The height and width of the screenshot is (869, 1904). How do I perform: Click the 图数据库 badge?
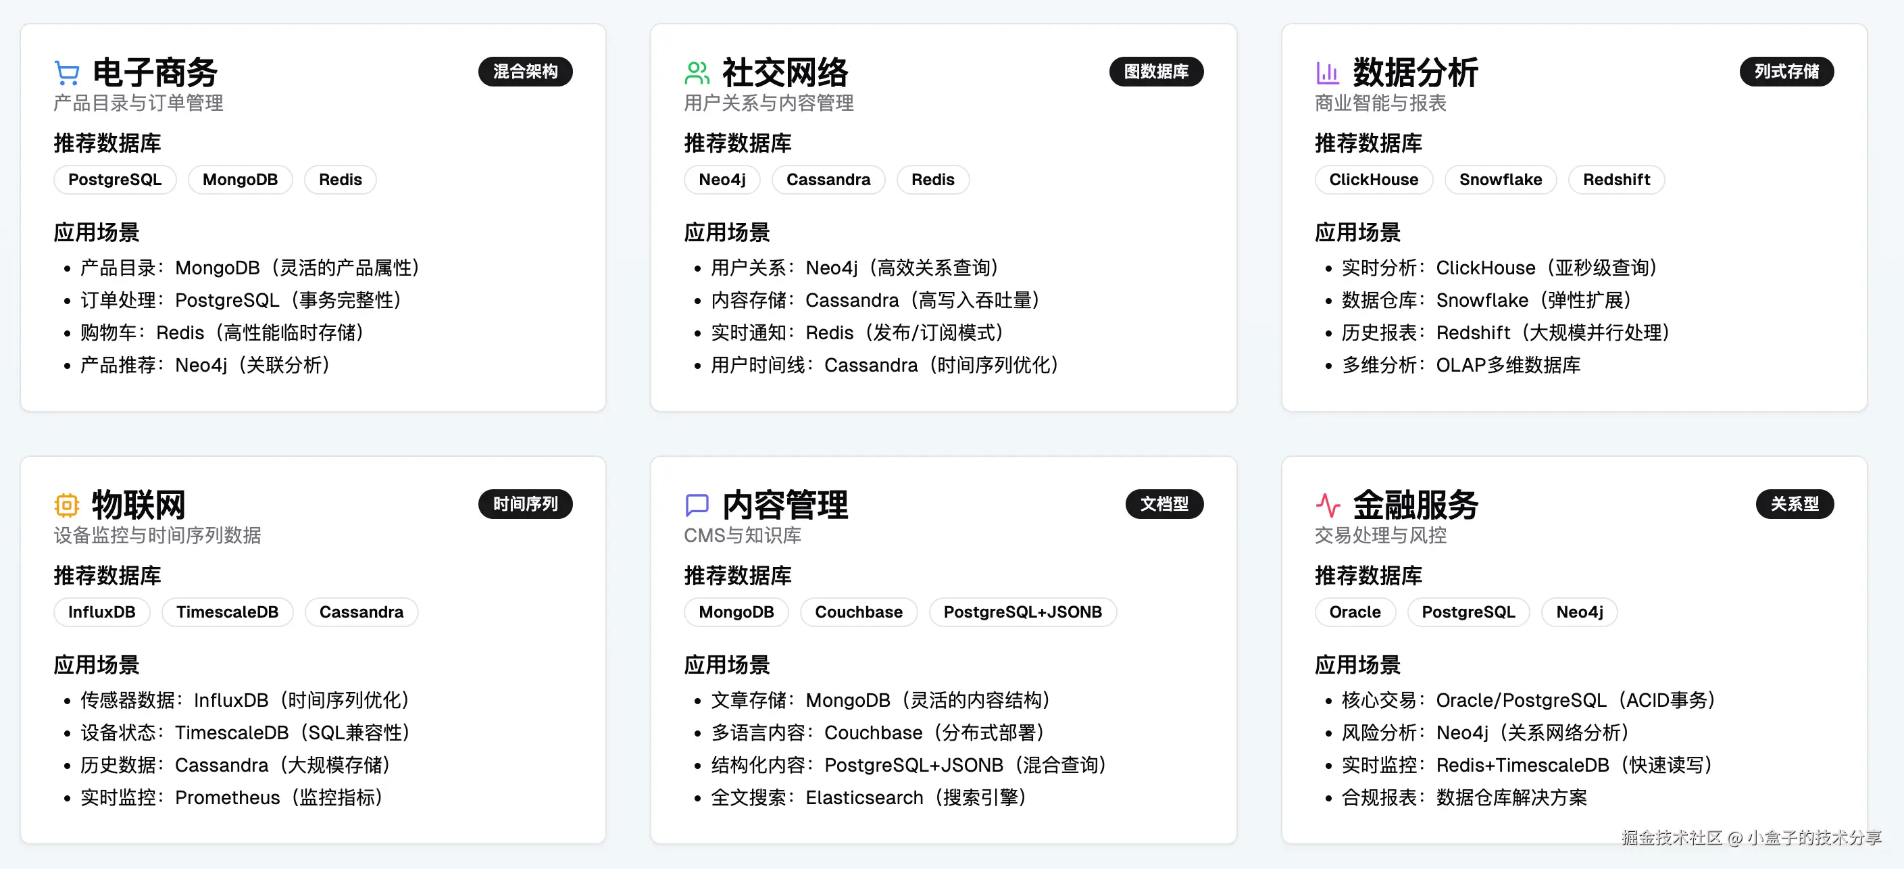tap(1155, 72)
